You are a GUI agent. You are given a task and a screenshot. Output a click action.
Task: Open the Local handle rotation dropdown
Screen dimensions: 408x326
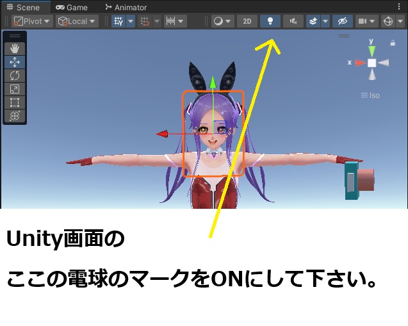click(x=77, y=21)
